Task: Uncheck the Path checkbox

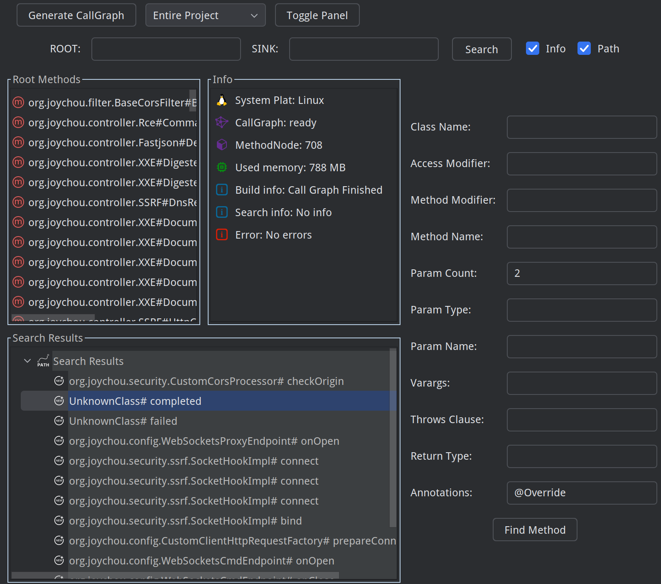Action: tap(584, 49)
